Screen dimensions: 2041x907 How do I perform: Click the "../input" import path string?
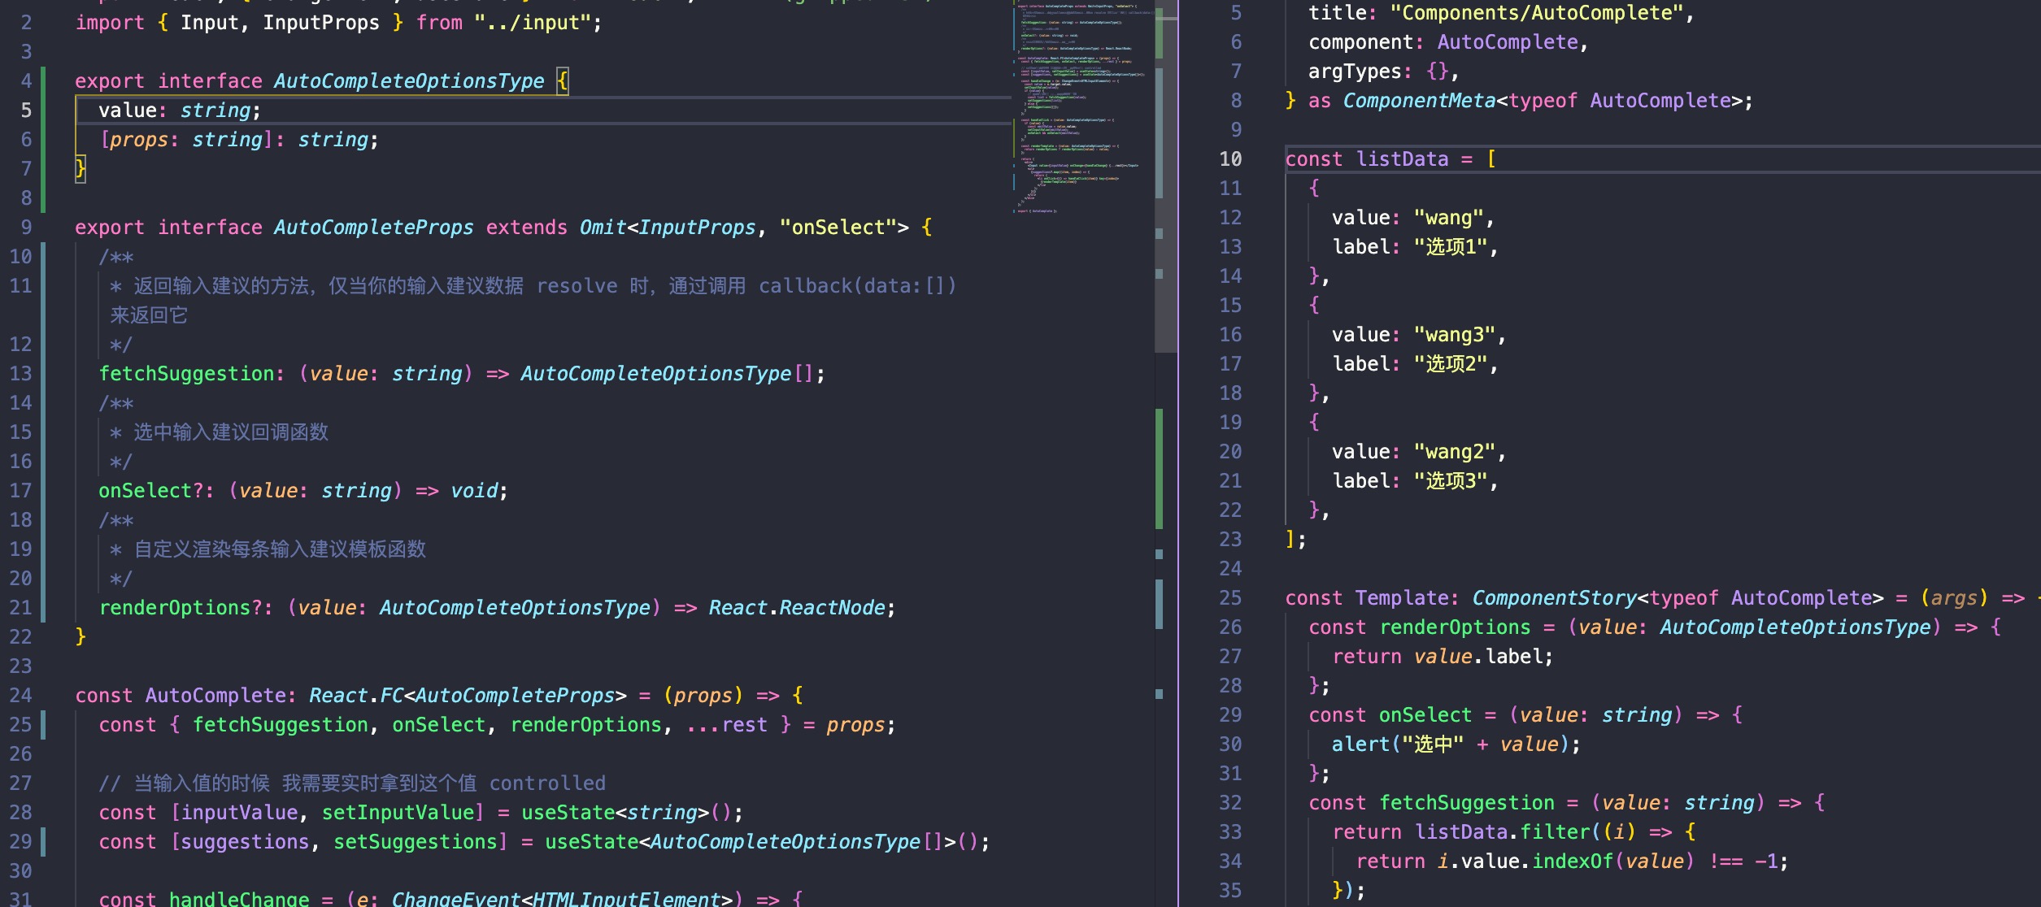532,23
